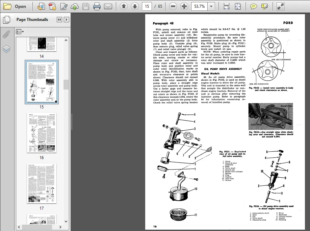Click the Edit/Sign document icon
Viewport: 310px width, 231px height.
(64, 6)
